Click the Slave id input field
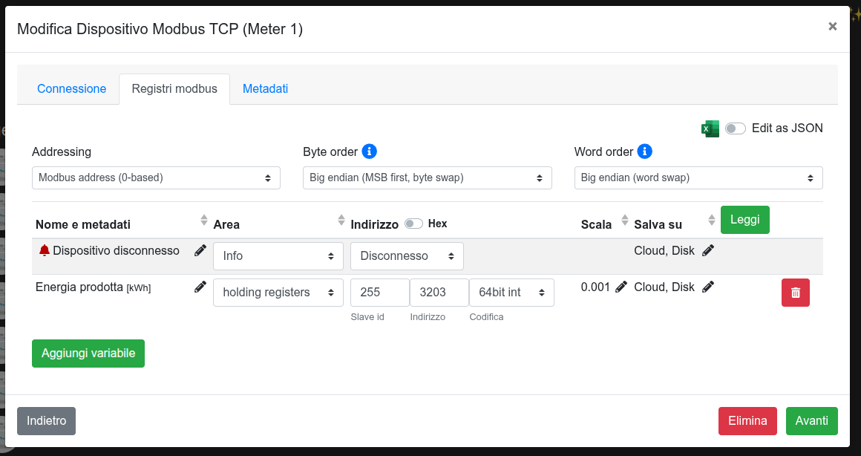Screen dimensions: 861x456 pos(379,293)
